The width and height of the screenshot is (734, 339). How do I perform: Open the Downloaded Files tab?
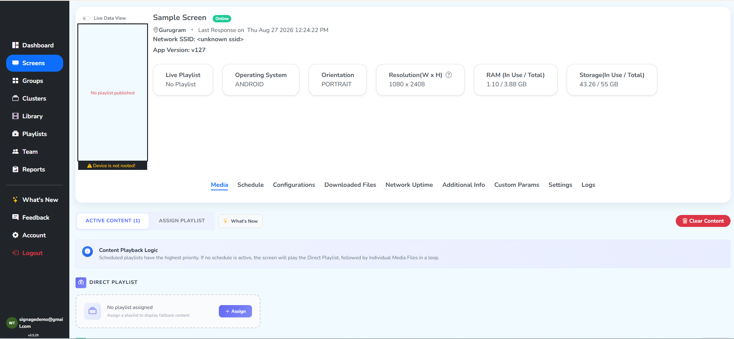coord(350,185)
